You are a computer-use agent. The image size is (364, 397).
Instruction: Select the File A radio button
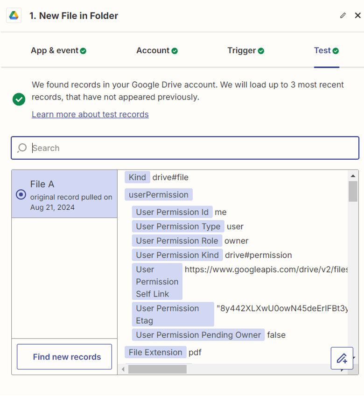pos(21,195)
